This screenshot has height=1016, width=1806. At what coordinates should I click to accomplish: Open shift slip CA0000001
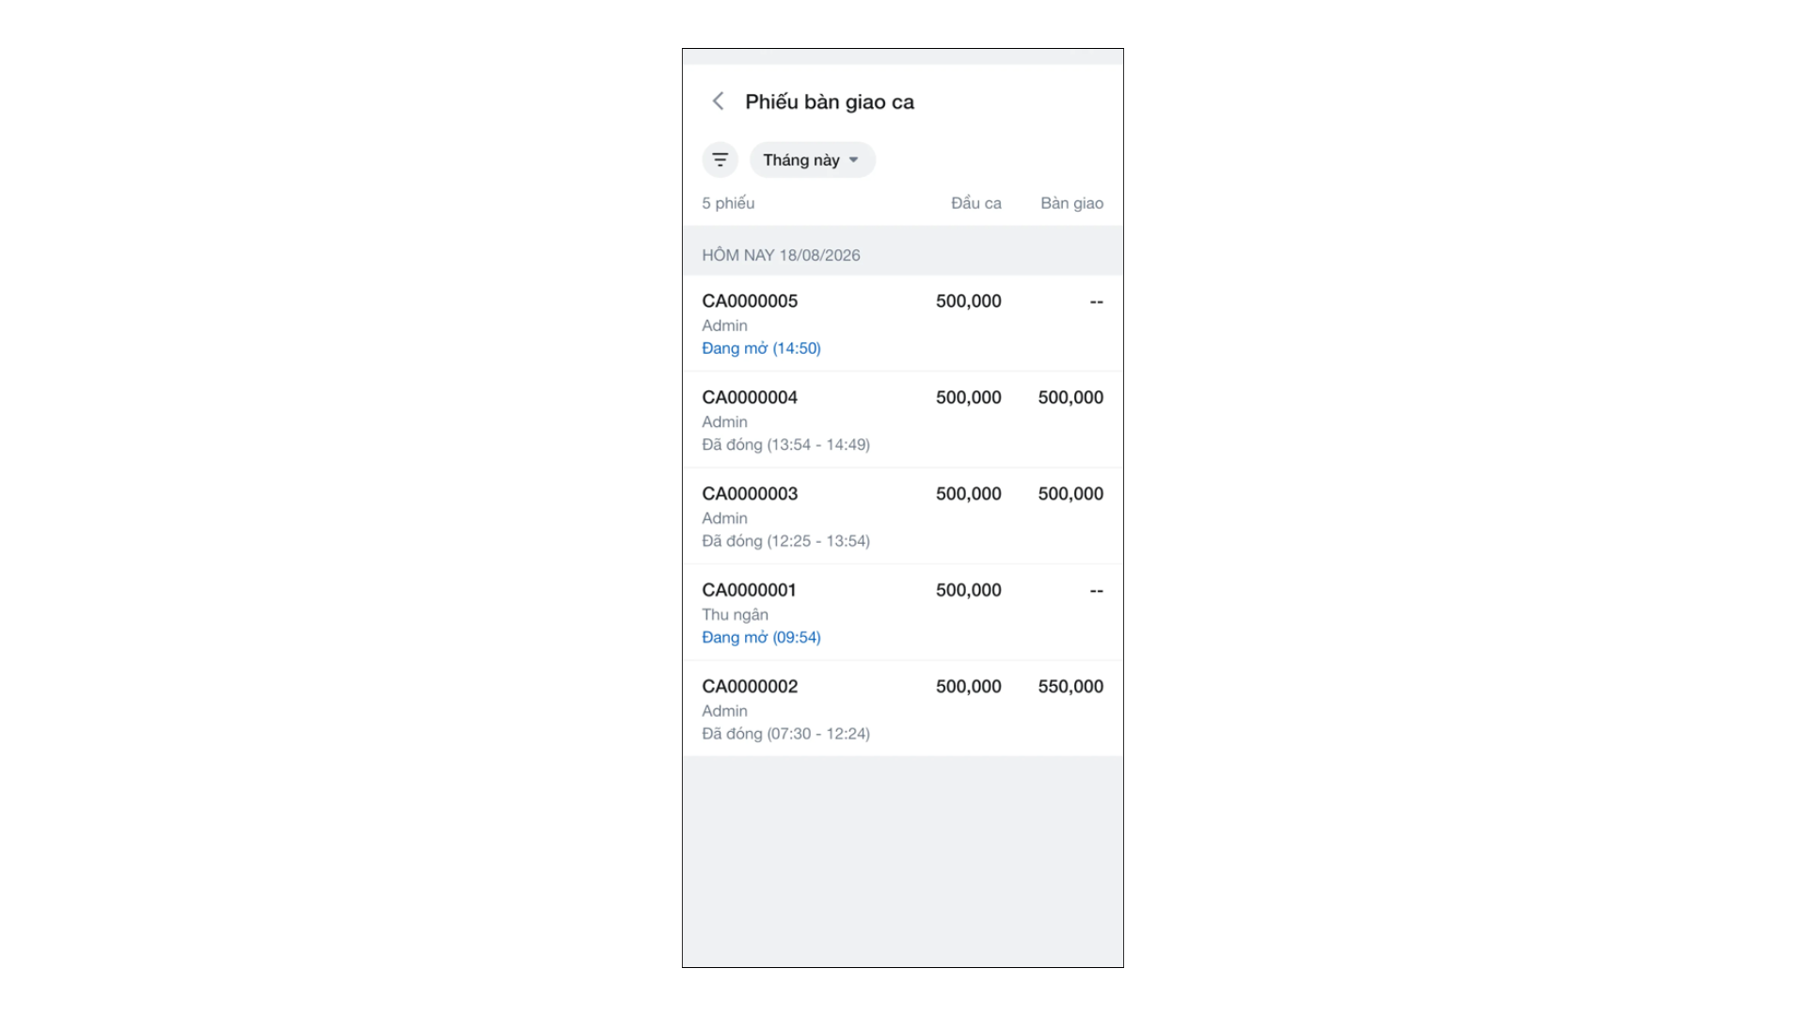[902, 612]
